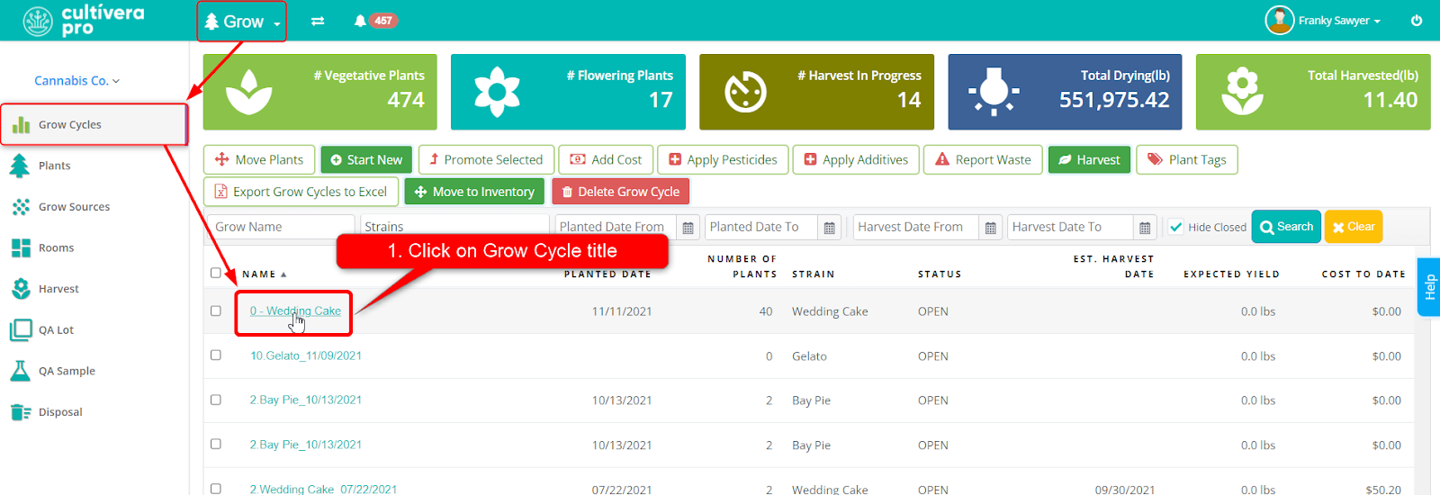This screenshot has width=1440, height=495.
Task: Sort by Cost To Date column header
Action: (x=1363, y=274)
